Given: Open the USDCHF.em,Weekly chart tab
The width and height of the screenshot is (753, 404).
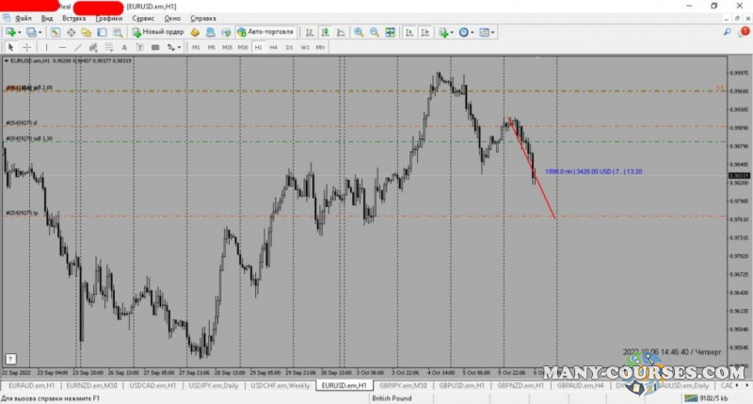Looking at the screenshot, I should (x=280, y=385).
